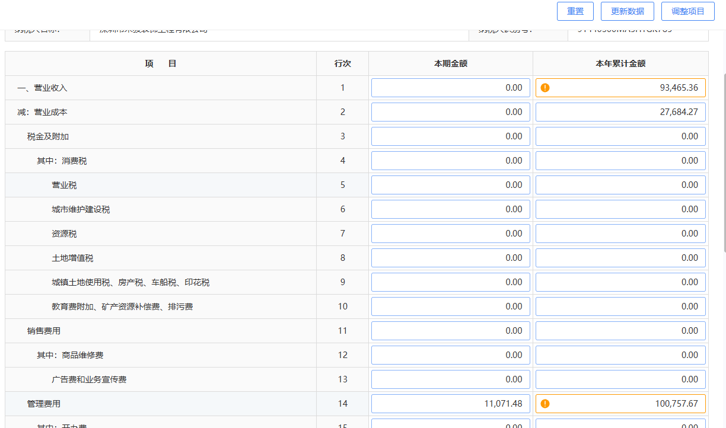
Task: Click 城市维护建设税 本年累计金额 field
Action: point(620,209)
